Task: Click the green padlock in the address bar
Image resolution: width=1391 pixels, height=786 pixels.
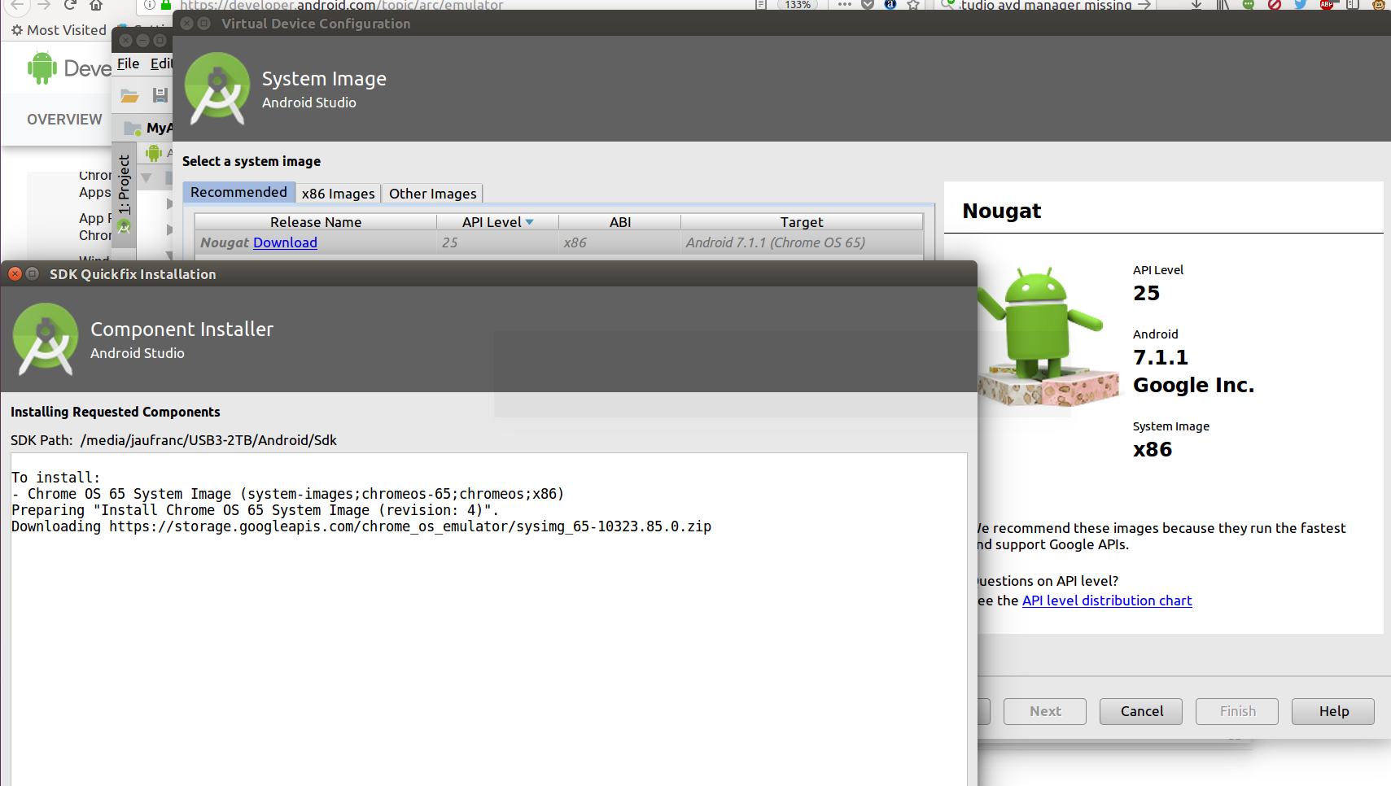Action: (166, 5)
